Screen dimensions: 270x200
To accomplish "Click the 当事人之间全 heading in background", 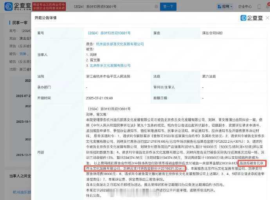I will click(x=20, y=176).
